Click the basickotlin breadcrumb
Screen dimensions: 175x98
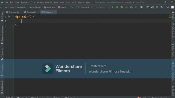[21, 7]
